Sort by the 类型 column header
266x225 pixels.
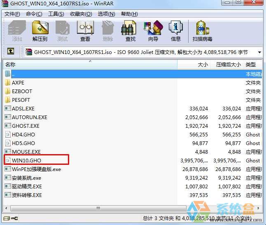coord(252,65)
